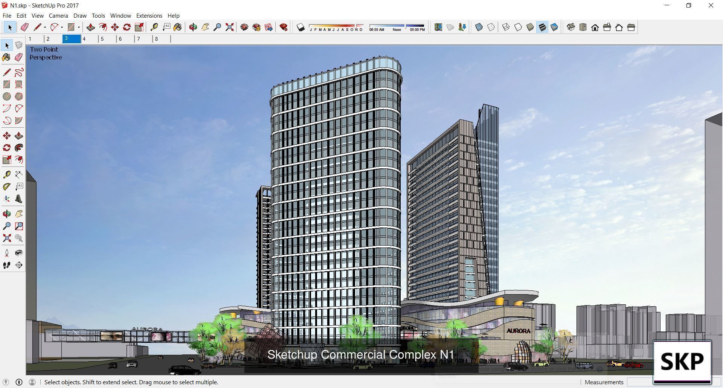Open the Draw menu
Viewport: 723px width, 388px height.
tap(80, 15)
